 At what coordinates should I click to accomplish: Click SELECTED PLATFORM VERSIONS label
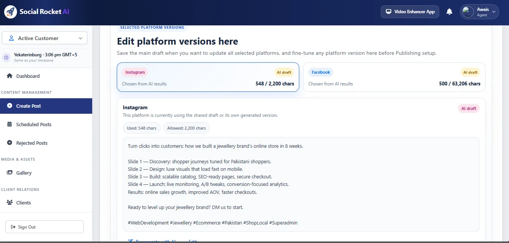click(x=152, y=27)
